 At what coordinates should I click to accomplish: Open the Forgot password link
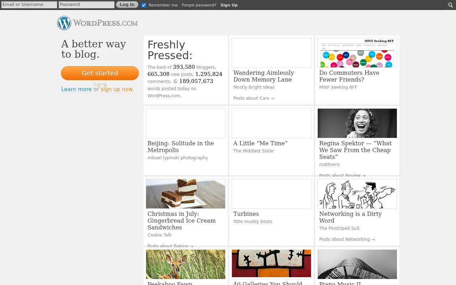[x=199, y=5]
